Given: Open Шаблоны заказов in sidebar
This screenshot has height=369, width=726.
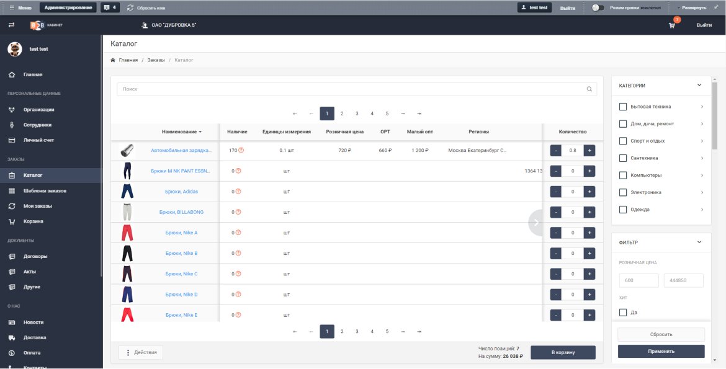Looking at the screenshot, I should [x=45, y=191].
